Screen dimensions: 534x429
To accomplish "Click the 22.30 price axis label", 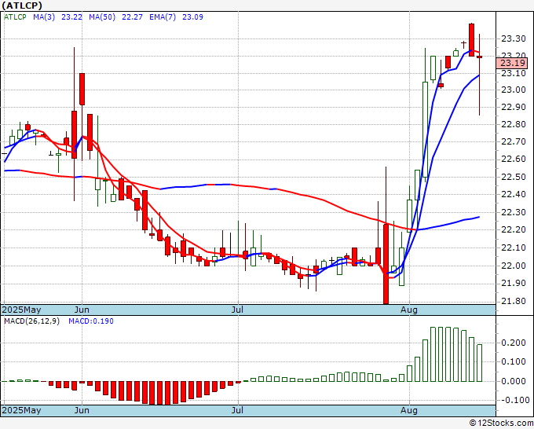I will (514, 213).
